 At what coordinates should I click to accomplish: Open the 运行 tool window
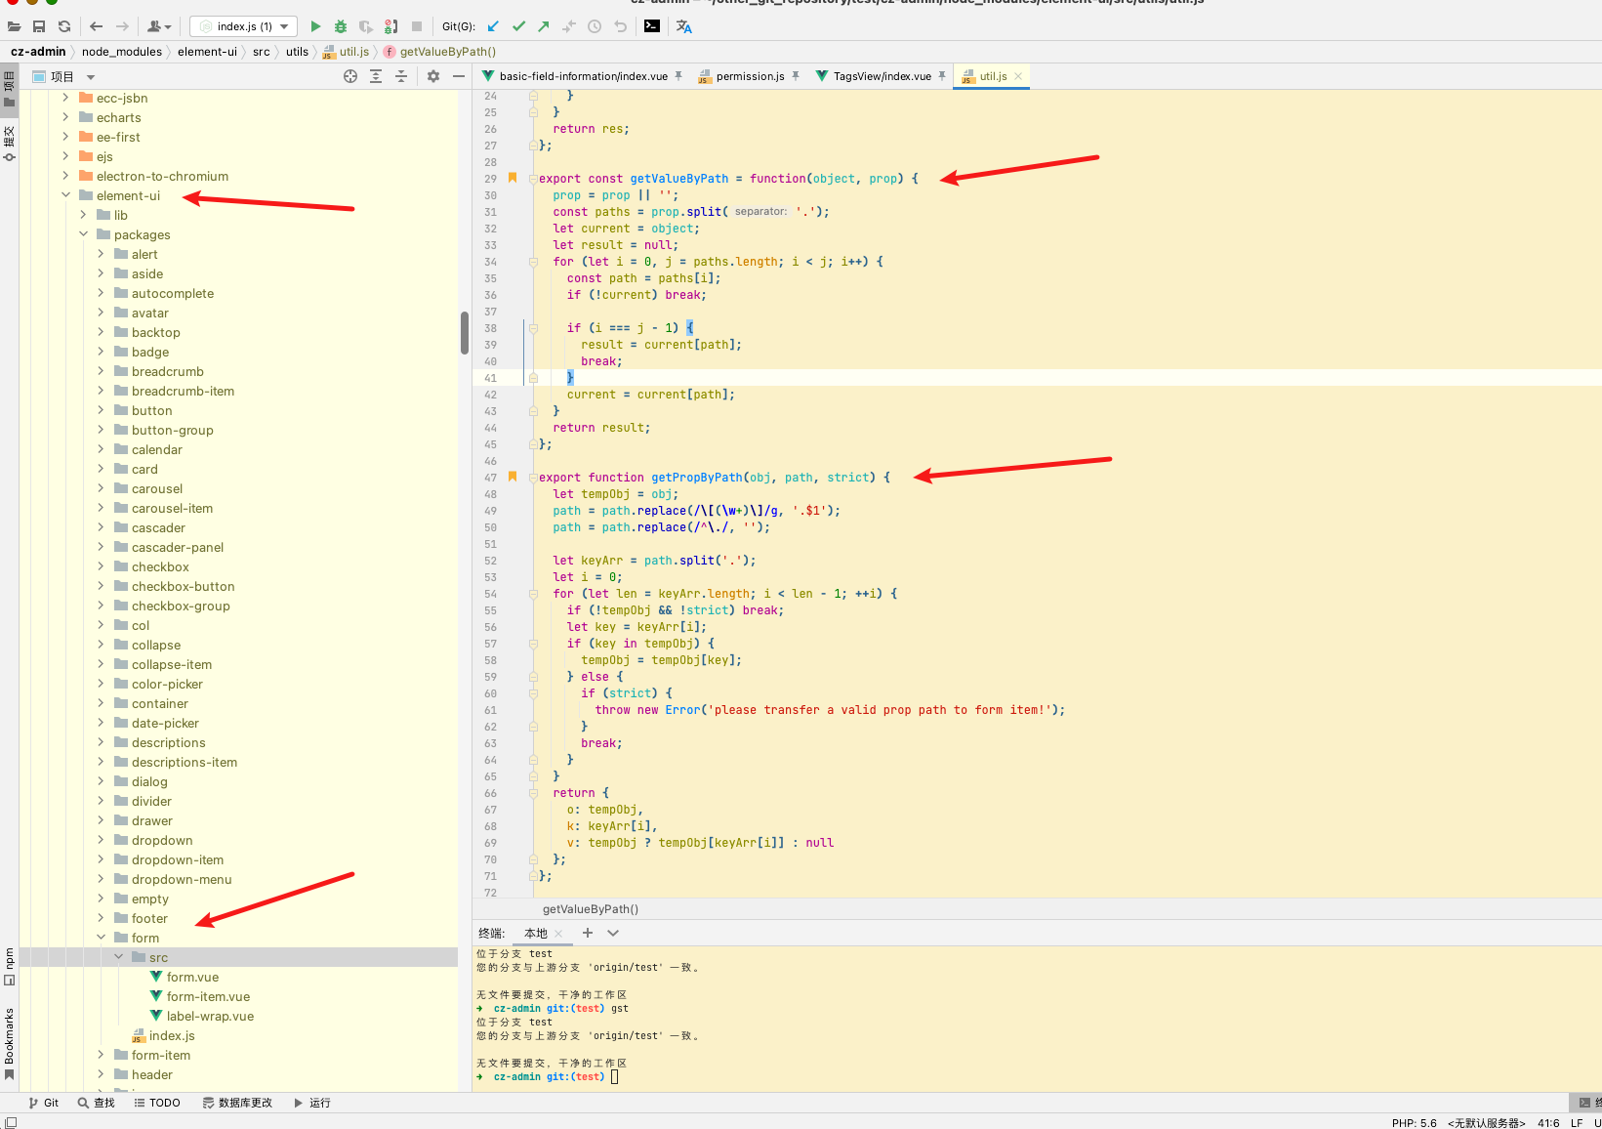(x=312, y=1103)
